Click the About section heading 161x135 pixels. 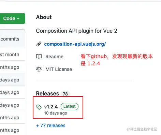[x=44, y=17]
